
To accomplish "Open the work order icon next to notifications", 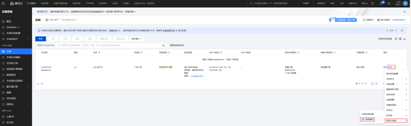I will (389, 3).
